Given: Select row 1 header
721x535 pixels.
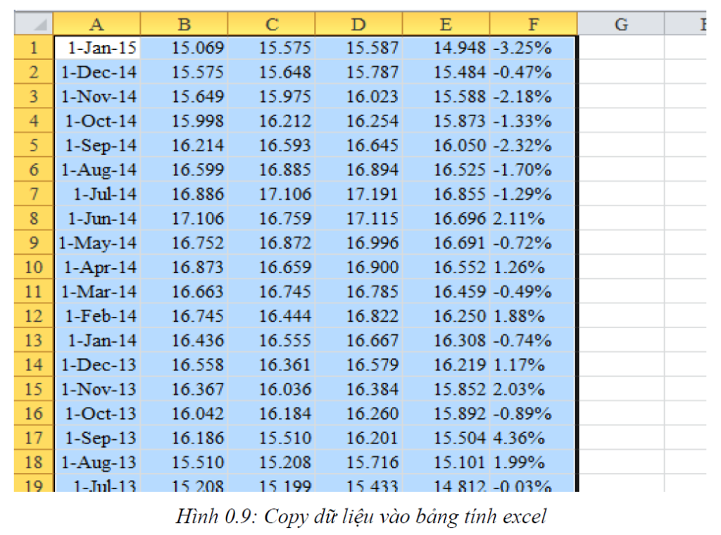Looking at the screenshot, I should click(34, 49).
